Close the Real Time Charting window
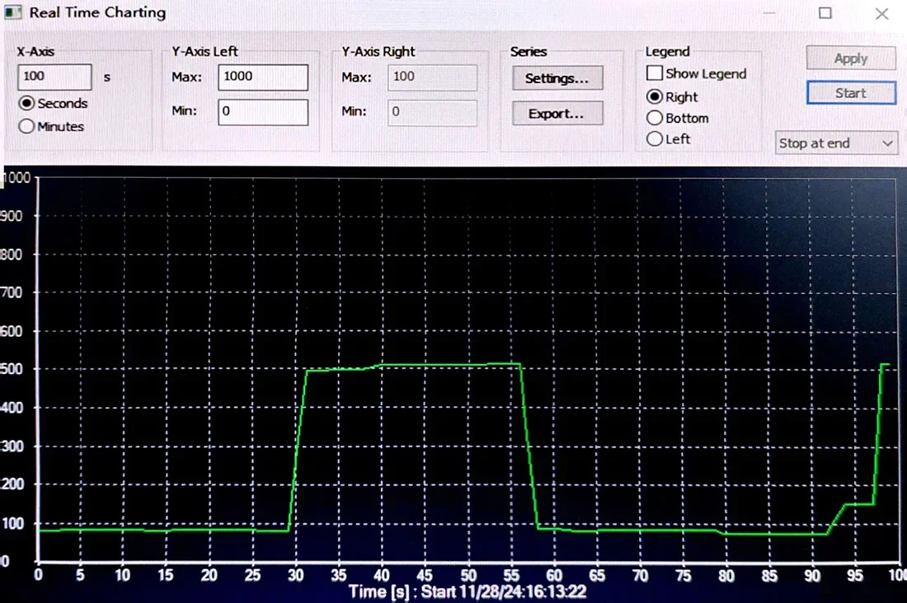 pos(881,13)
